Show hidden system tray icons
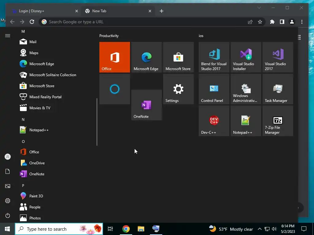 259,229
